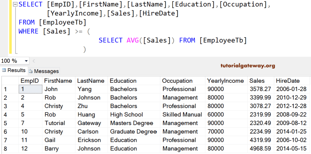Click the Education column header
This screenshot has width=311, height=154.
123,81
